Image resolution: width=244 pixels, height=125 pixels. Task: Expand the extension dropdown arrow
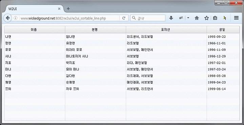pyautogui.click(x=188, y=18)
